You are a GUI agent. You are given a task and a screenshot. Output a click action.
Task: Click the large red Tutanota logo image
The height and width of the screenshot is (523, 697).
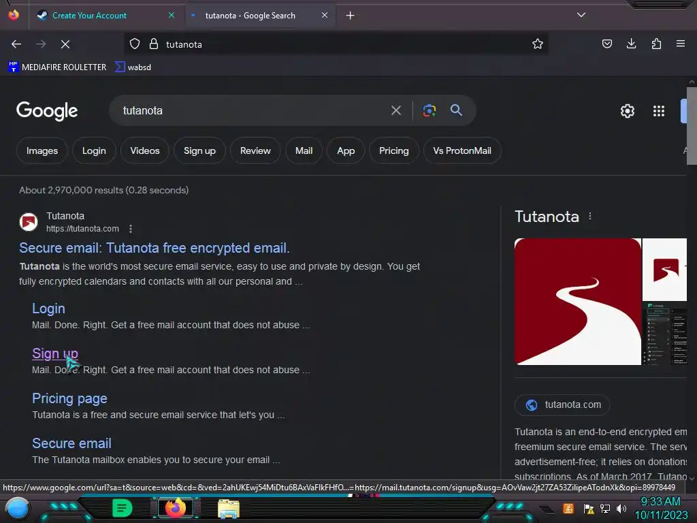coord(578,302)
